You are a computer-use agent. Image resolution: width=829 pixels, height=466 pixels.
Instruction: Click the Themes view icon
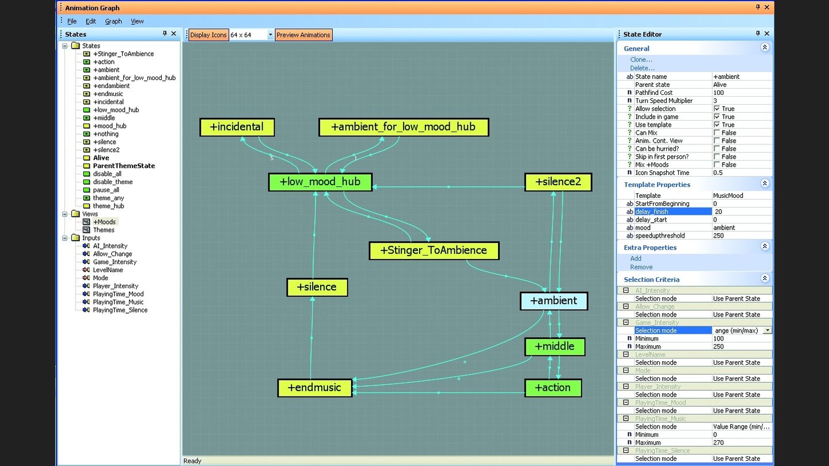(86, 230)
